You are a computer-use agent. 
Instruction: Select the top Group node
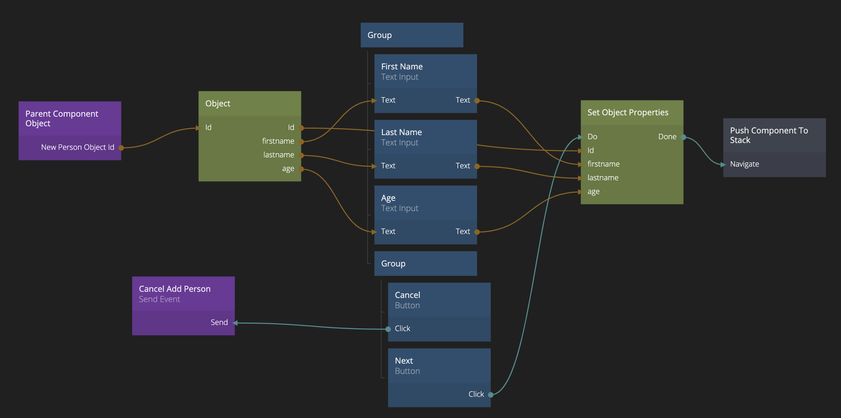point(412,35)
